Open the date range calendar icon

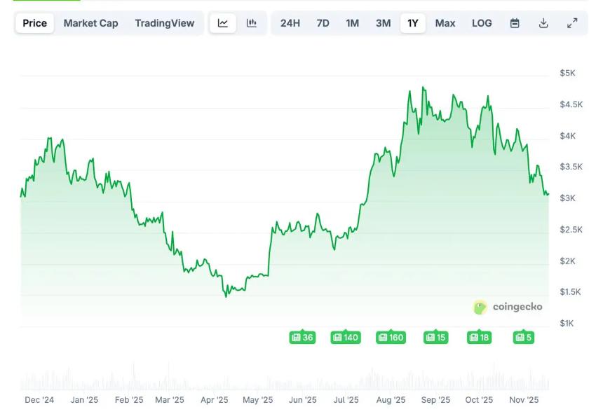pos(515,23)
